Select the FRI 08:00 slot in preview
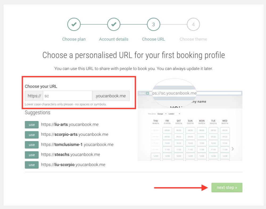 pos(167,130)
